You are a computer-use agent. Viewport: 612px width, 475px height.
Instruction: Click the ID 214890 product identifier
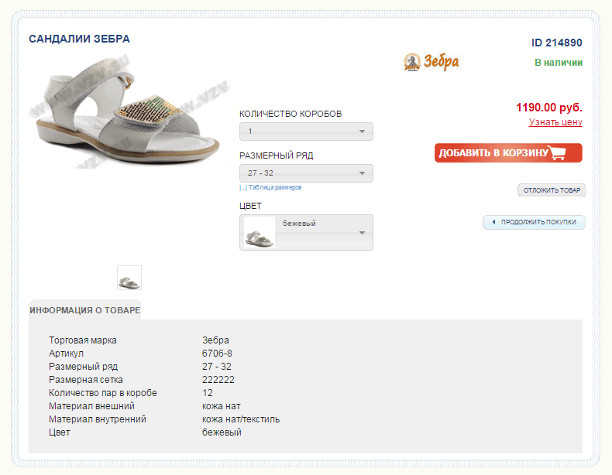556,43
